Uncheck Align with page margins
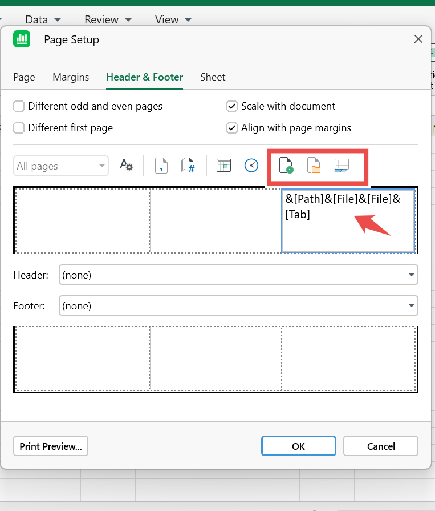 point(232,128)
